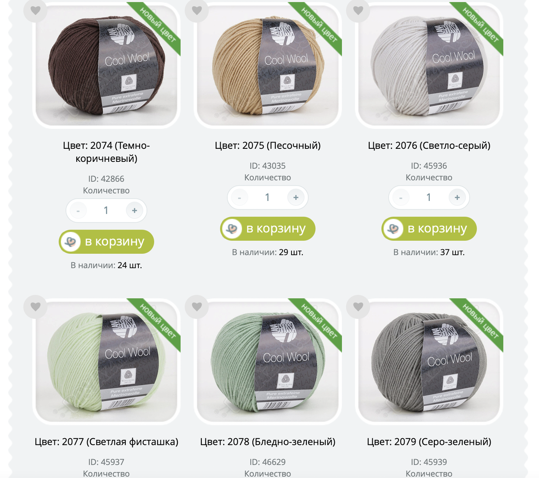Open dark brown 2074 yarn image
Image resolution: width=539 pixels, height=478 pixels.
coord(106,65)
